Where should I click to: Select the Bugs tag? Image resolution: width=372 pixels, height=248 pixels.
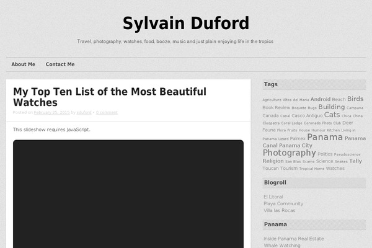point(312,108)
